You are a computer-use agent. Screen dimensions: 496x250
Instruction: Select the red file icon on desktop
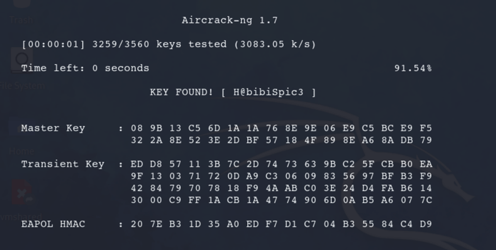pos(22,193)
